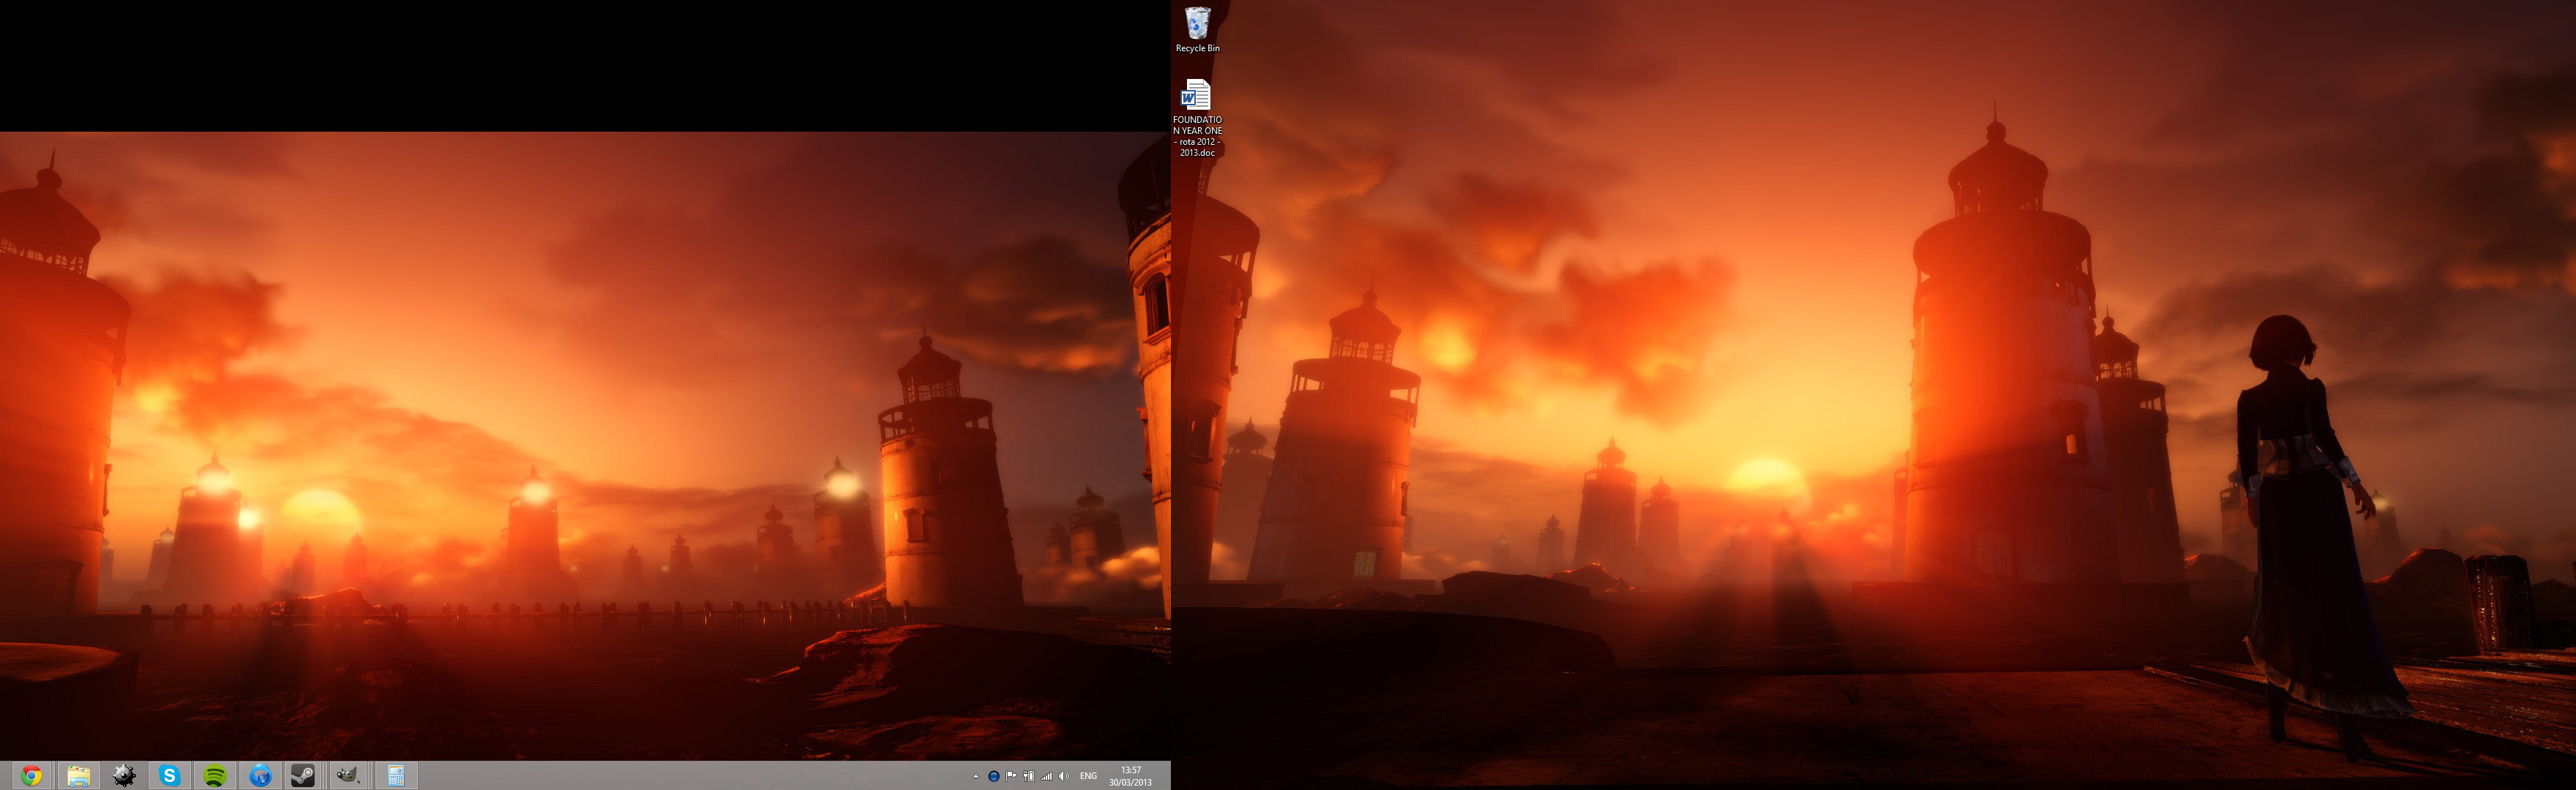Open Spotify from the taskbar
The height and width of the screenshot is (790, 2576).
215,776
